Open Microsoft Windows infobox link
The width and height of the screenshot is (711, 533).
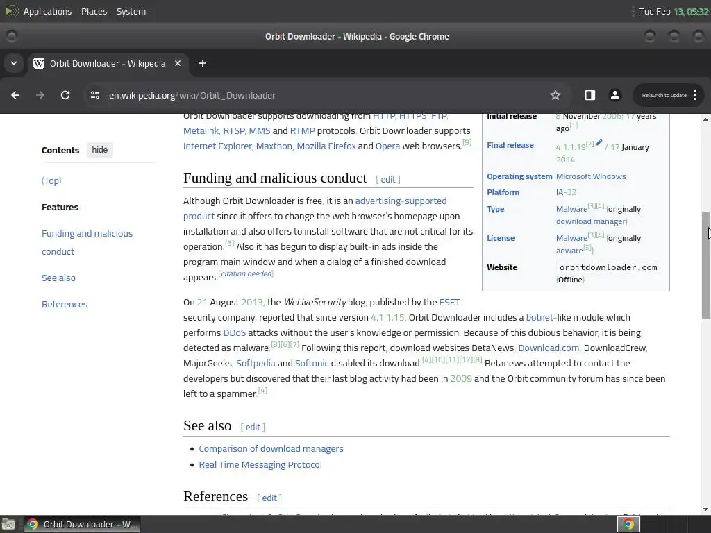591,176
